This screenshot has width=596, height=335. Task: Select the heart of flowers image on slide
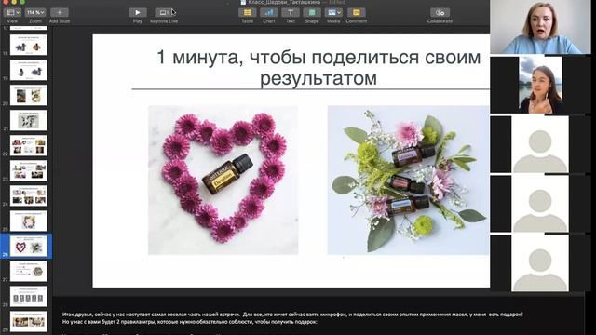[223, 180]
